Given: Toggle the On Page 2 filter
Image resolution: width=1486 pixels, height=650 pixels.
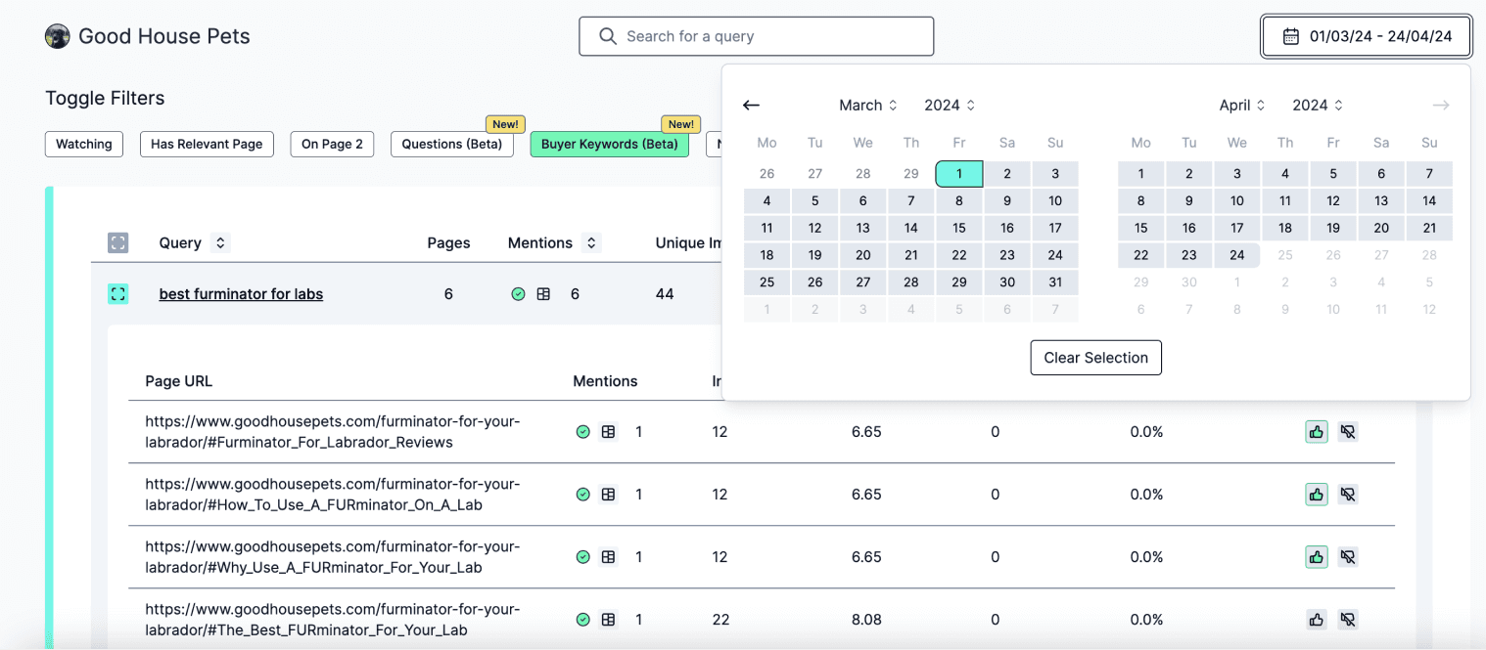Looking at the screenshot, I should 332,144.
